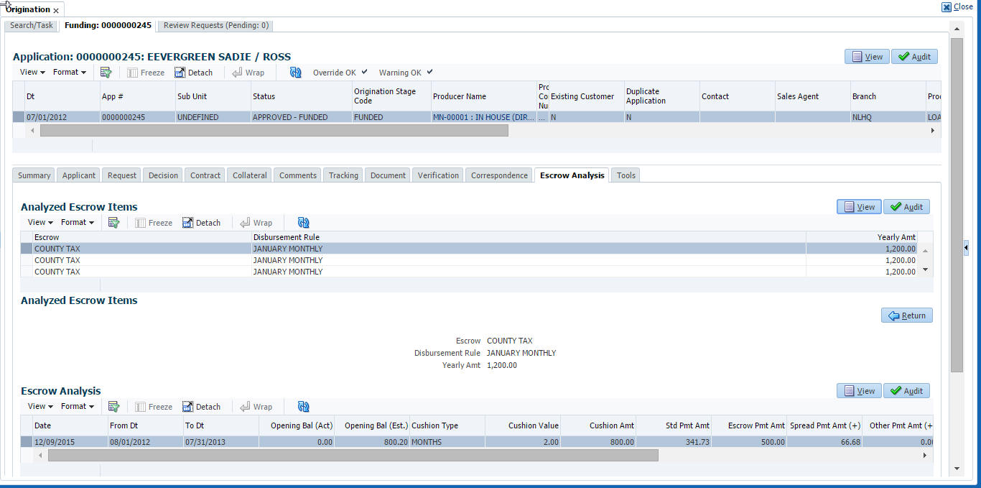
Task: Open Format menu in Application toolbar
Action: point(70,72)
